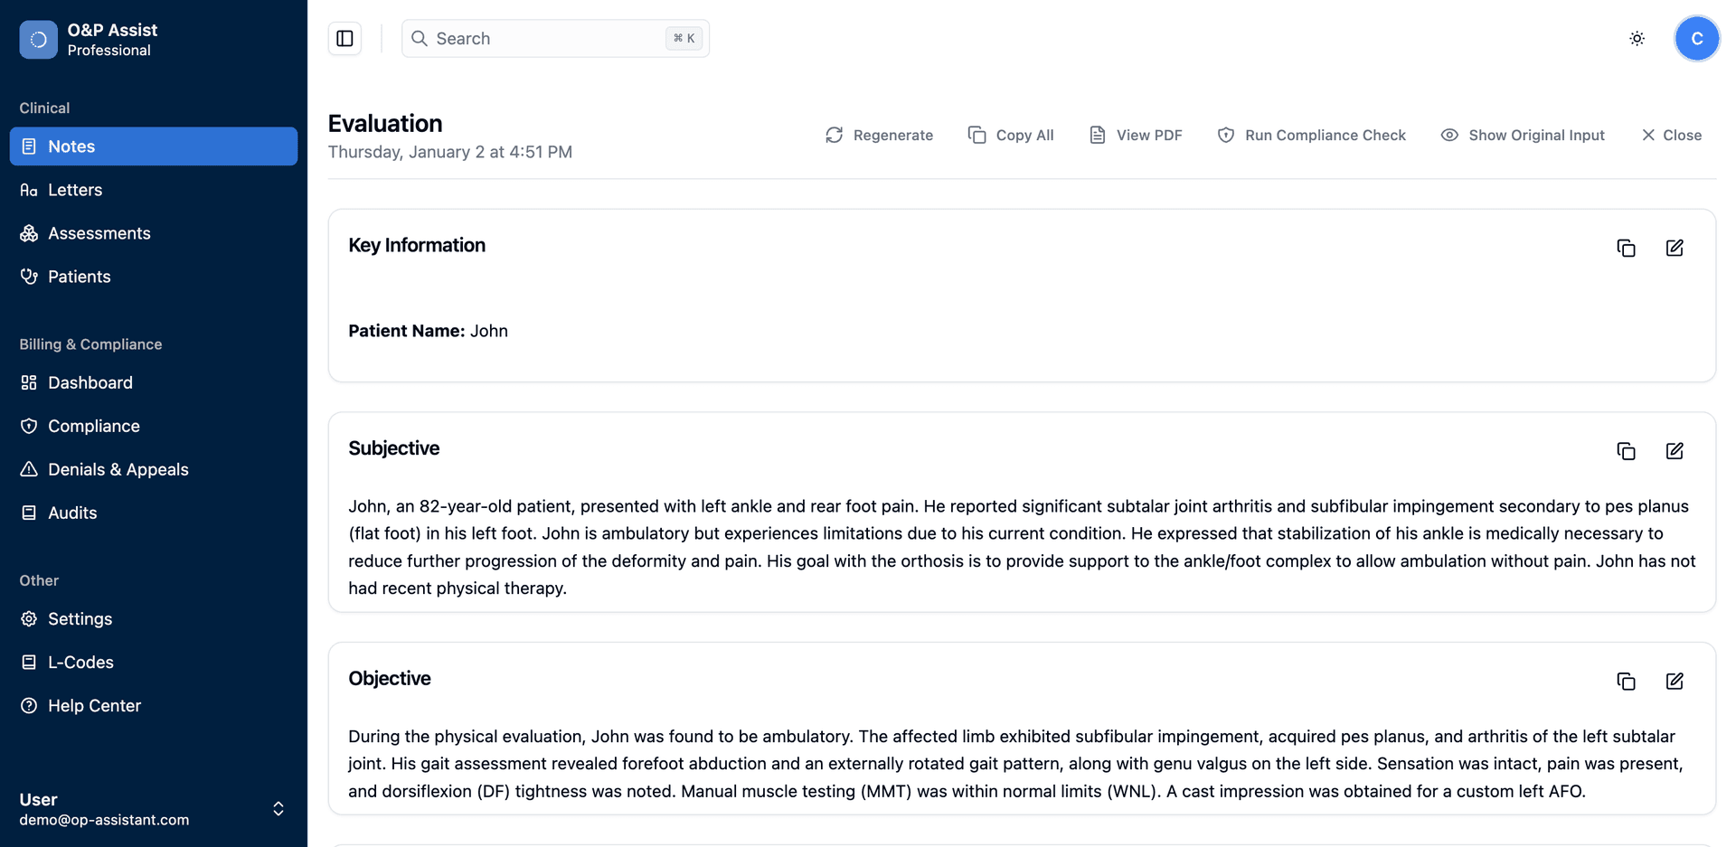Click the View PDF document icon
Viewport: 1736px width, 847px height.
pos(1097,135)
